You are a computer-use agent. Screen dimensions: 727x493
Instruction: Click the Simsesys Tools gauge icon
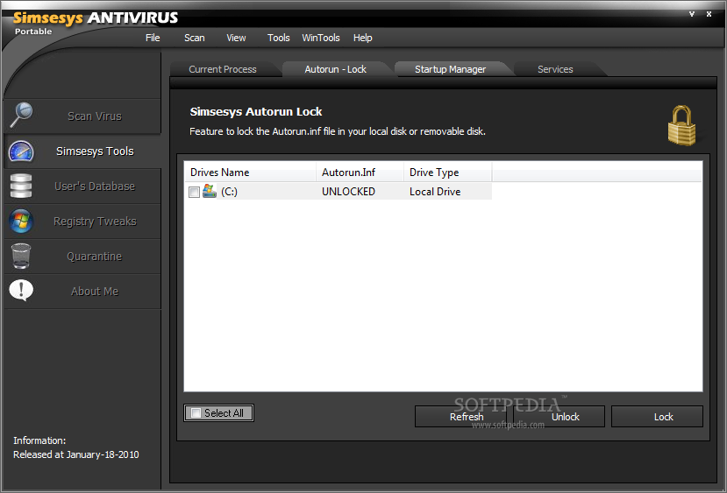21,151
